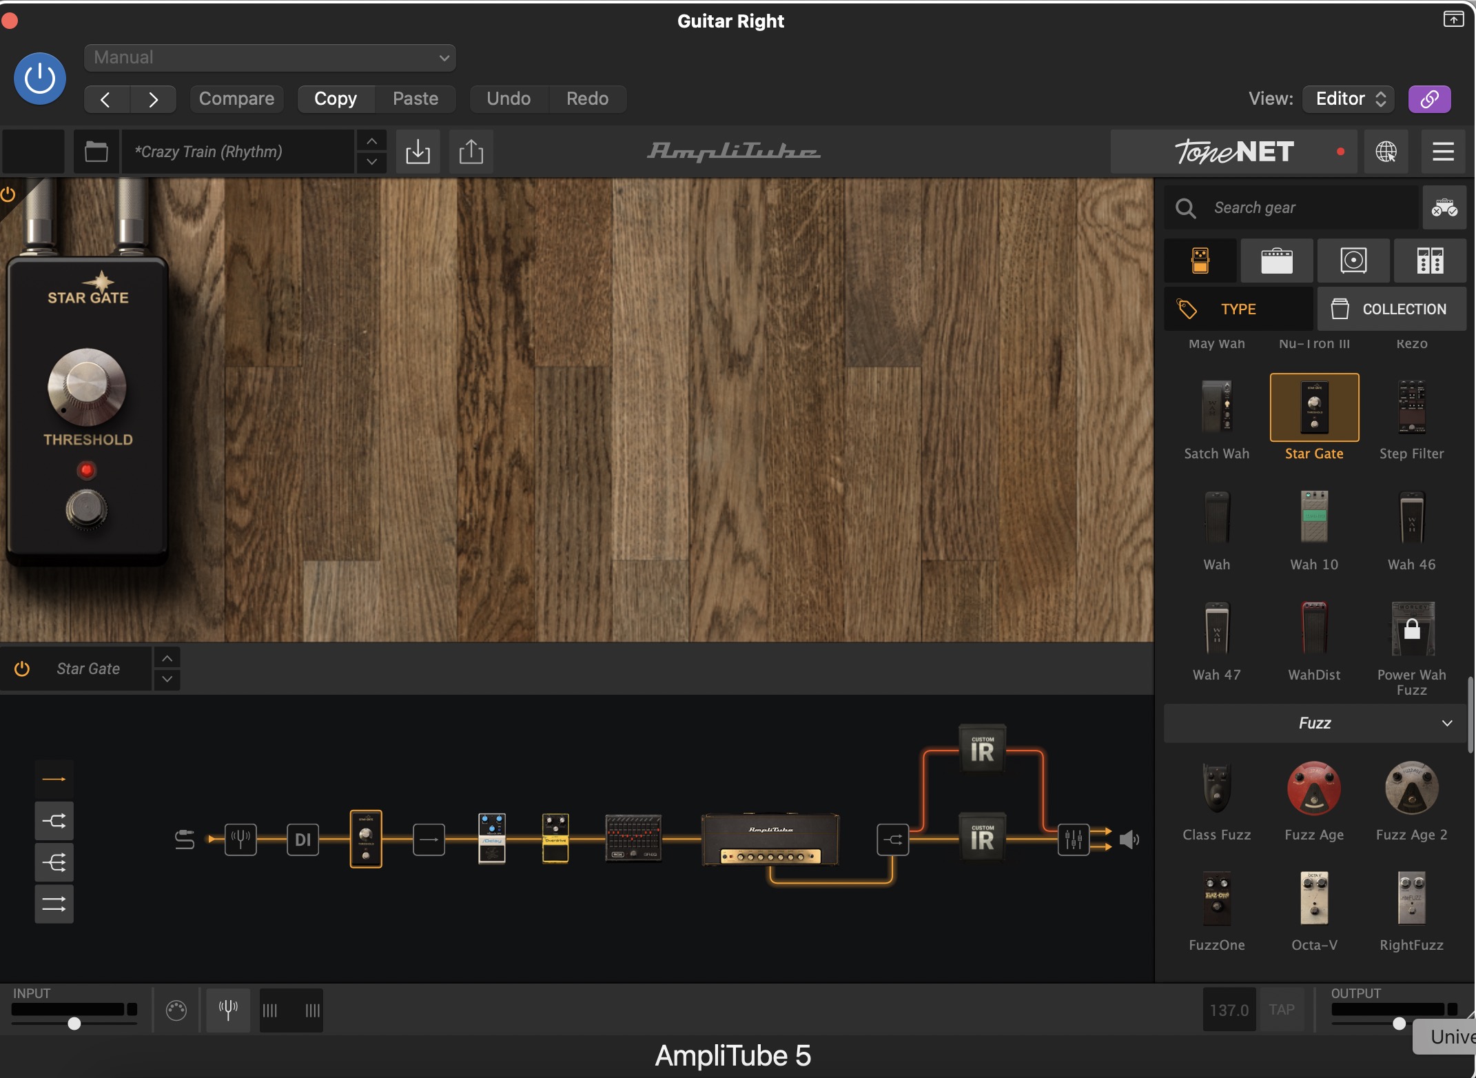Screen dimensions: 1476x1078
Task: Step to previous preset with up chevron
Action: (371, 141)
